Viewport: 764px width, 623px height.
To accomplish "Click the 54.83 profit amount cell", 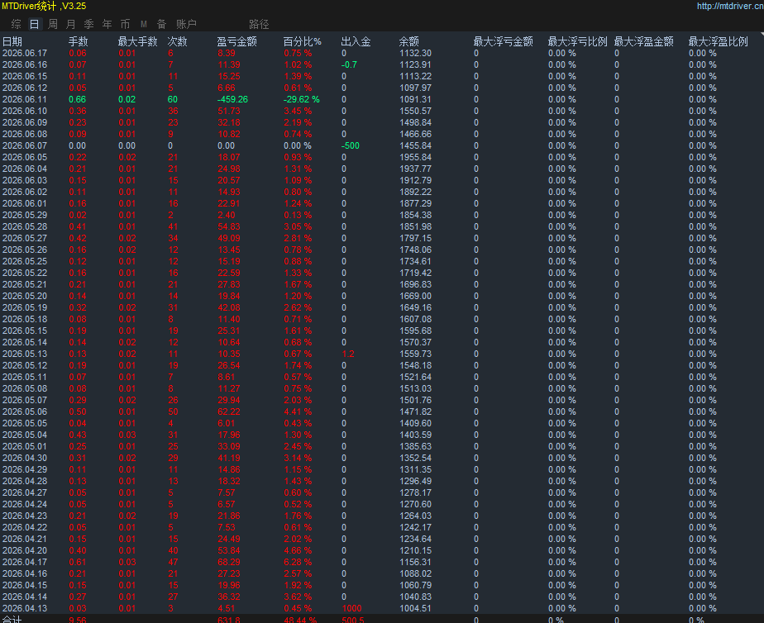I will pyautogui.click(x=229, y=227).
